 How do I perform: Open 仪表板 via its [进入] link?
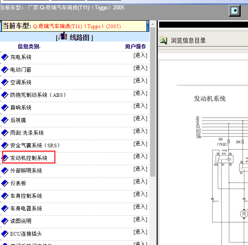tap(140, 182)
